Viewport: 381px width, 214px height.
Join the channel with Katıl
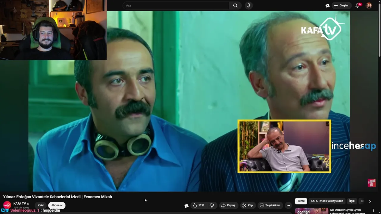point(41,205)
